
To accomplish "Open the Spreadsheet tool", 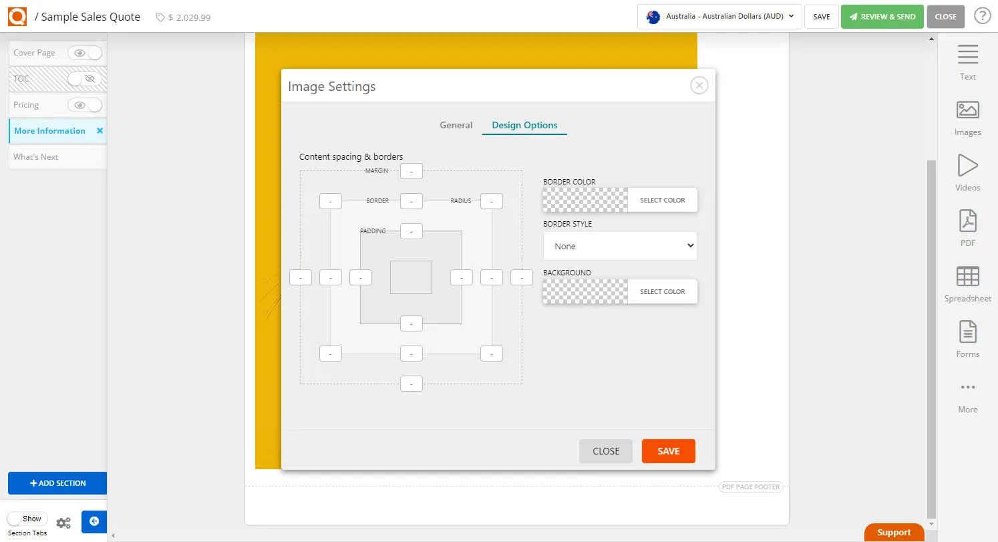I will pyautogui.click(x=967, y=283).
